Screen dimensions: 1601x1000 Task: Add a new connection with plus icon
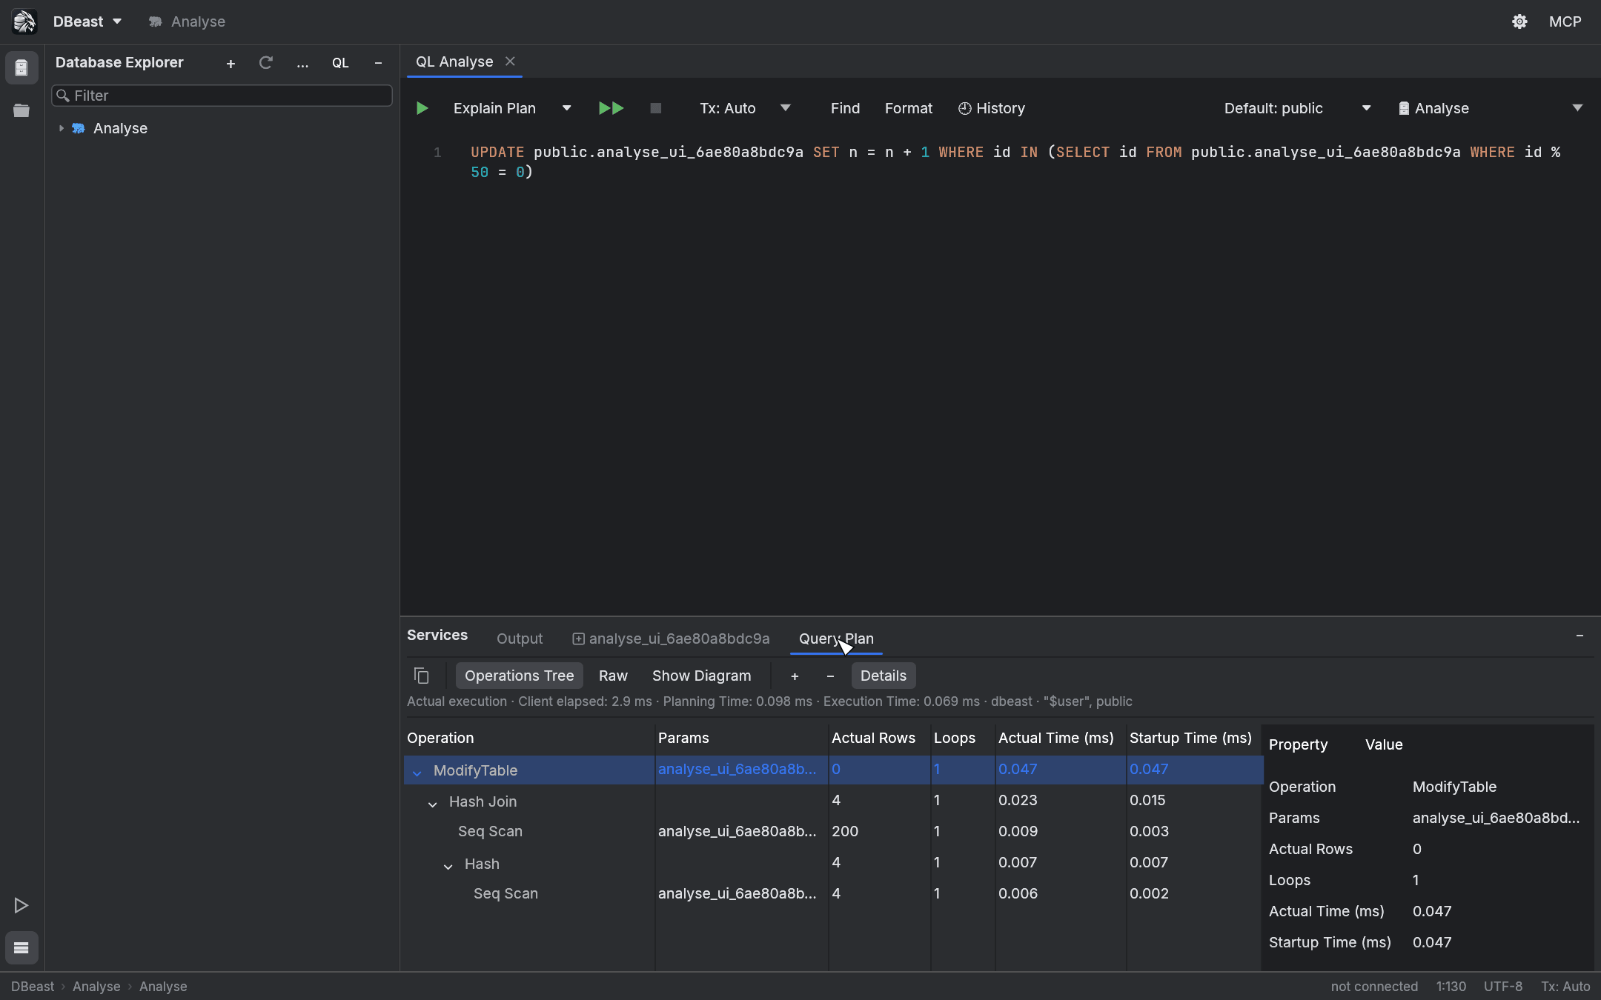(x=231, y=64)
